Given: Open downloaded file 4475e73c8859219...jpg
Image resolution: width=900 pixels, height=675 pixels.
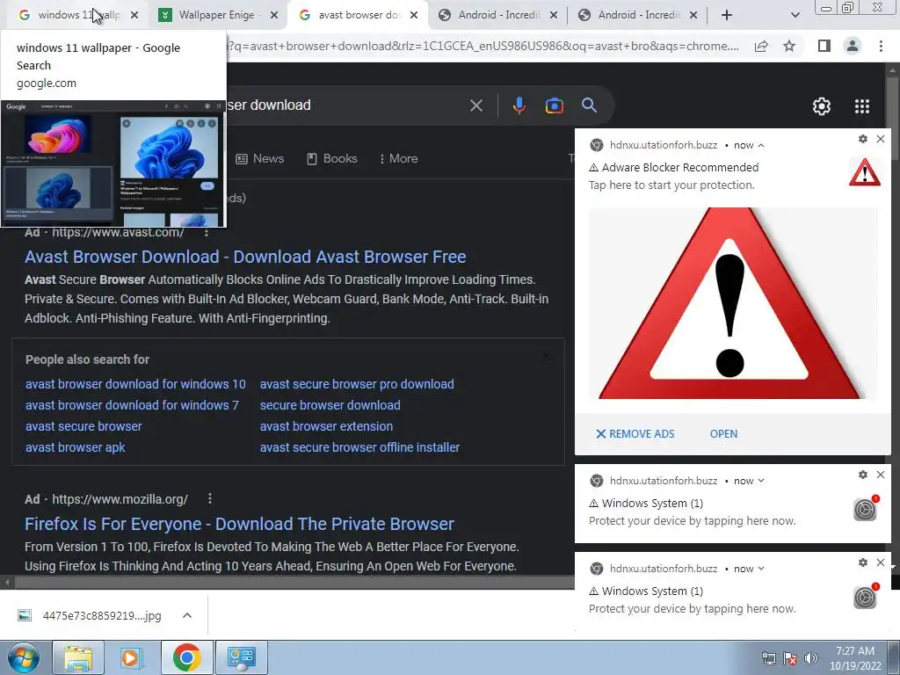Looking at the screenshot, I should (90, 615).
